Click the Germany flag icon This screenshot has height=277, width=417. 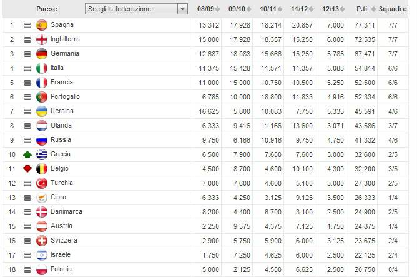click(42, 54)
